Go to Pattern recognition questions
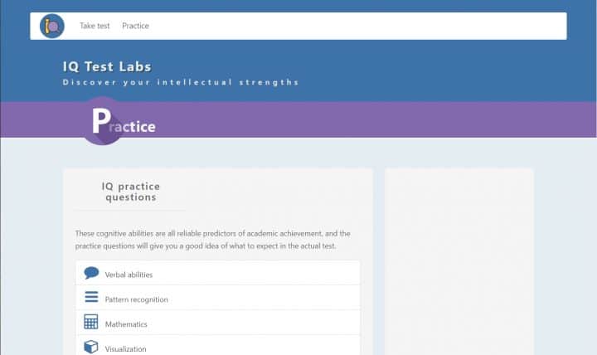The width and height of the screenshot is (597, 355). coord(136,299)
